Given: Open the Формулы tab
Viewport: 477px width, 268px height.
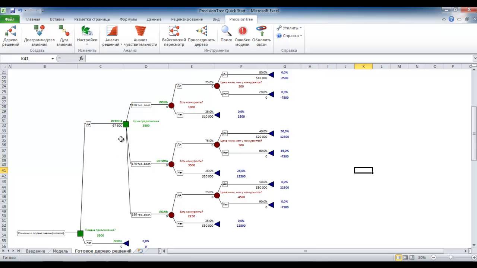Looking at the screenshot, I should pos(128,19).
